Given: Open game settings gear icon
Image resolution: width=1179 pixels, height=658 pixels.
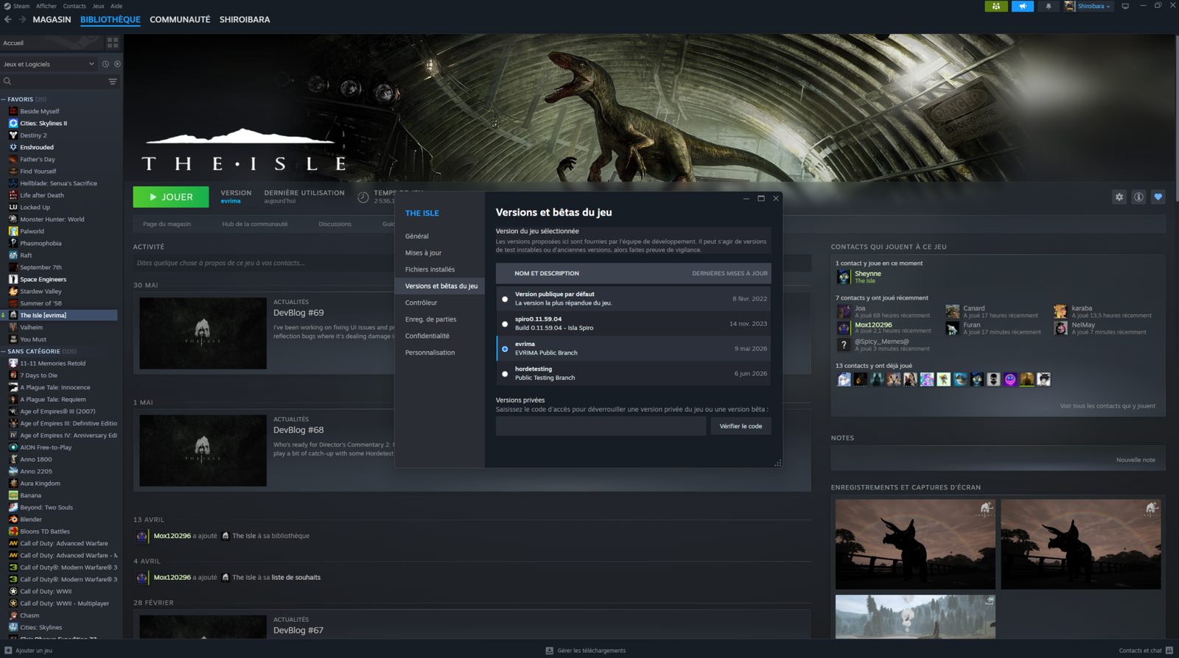Looking at the screenshot, I should (1119, 197).
